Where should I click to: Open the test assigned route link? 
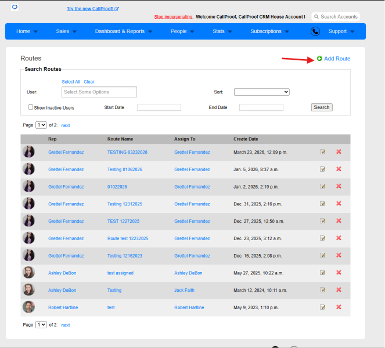click(x=120, y=273)
